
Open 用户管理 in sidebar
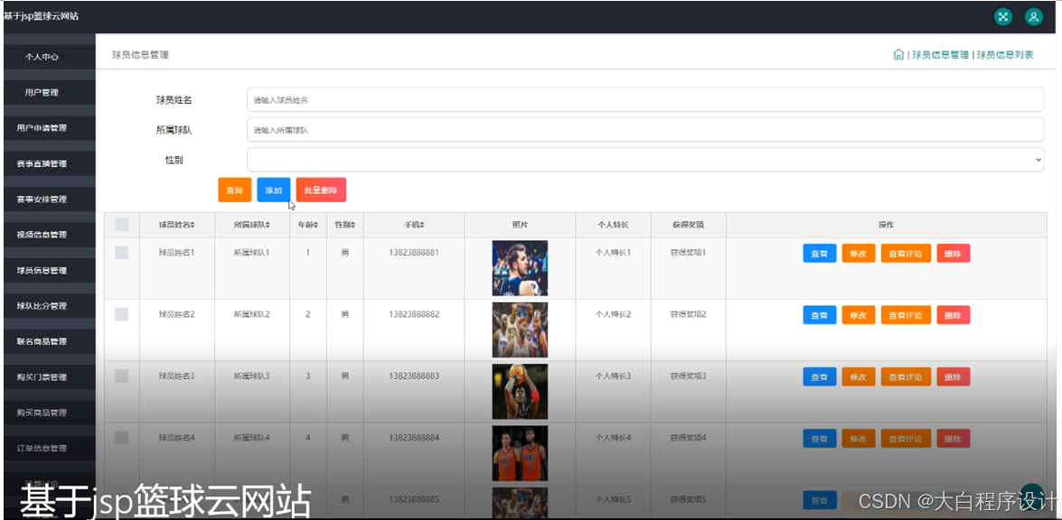pyautogui.click(x=50, y=93)
